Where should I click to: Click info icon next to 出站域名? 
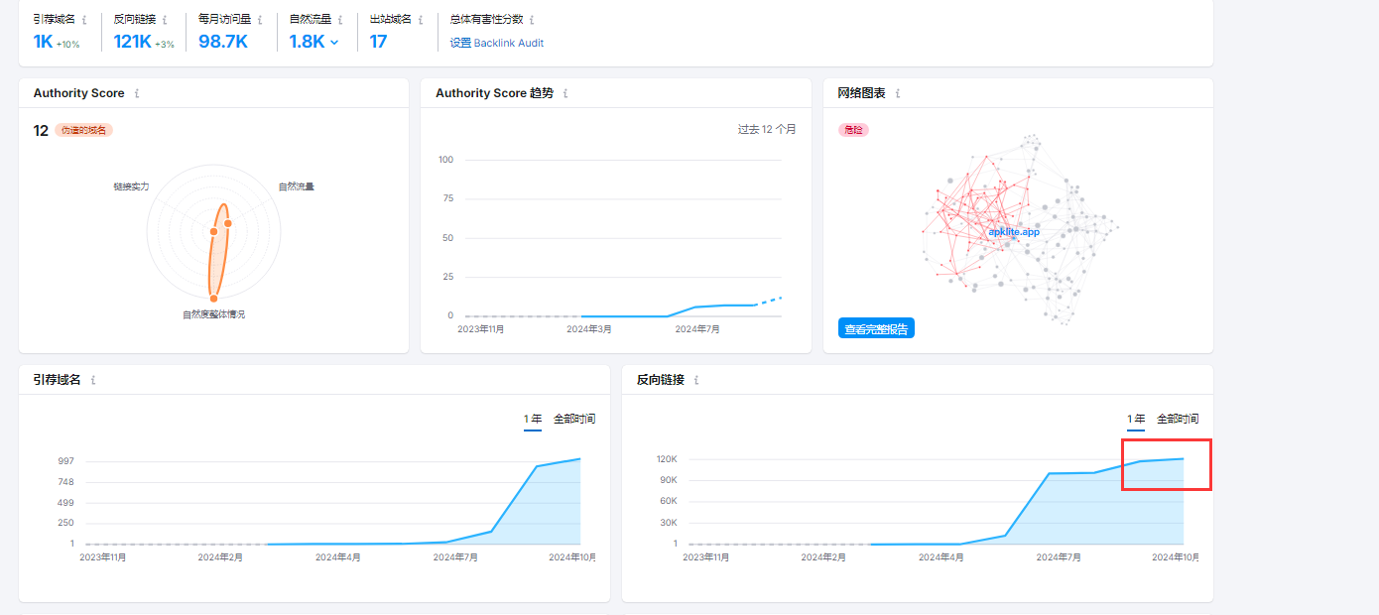coord(421,20)
